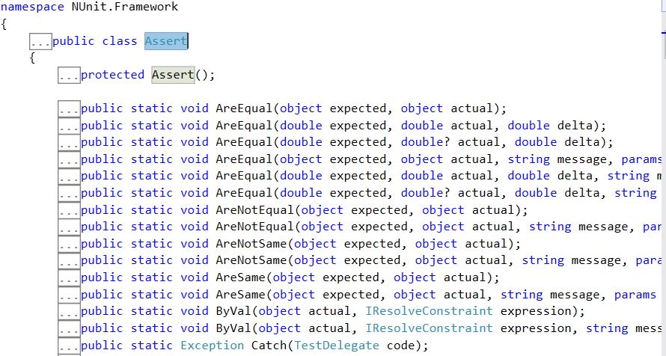The height and width of the screenshot is (356, 666).
Task: Click the class keyword before Assert
Action: tap(120, 41)
